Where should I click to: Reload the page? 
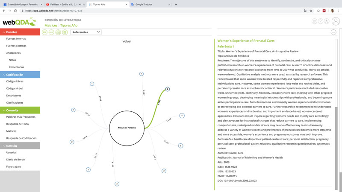coord(15,11)
